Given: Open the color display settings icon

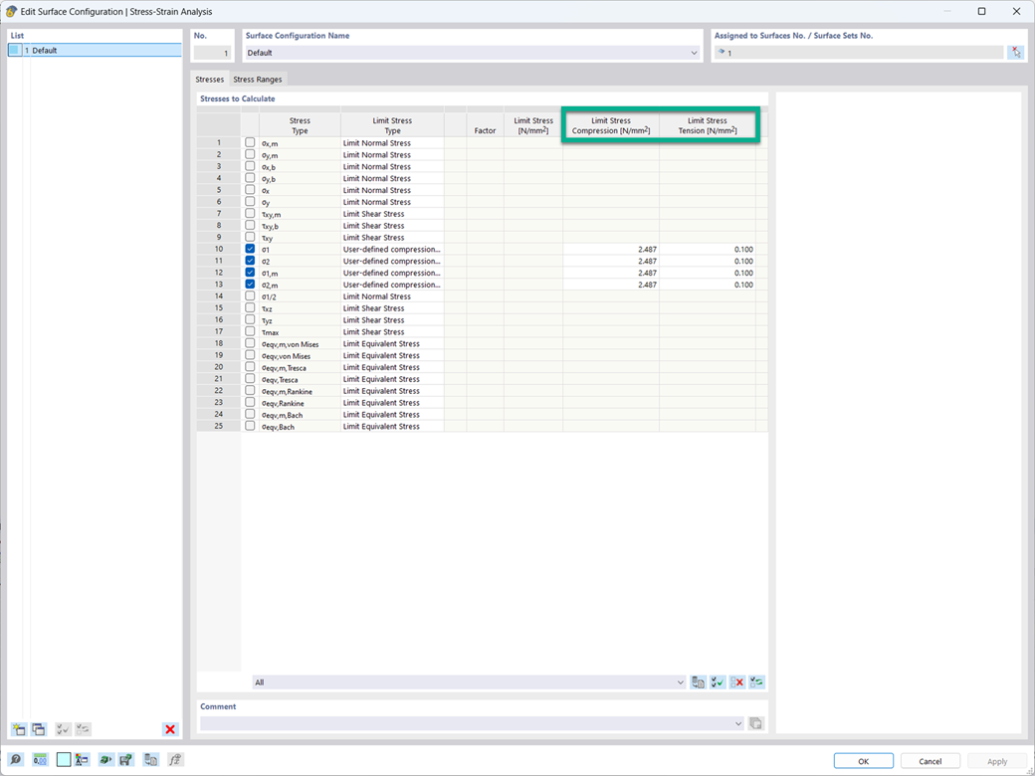Looking at the screenshot, I should pos(82,759).
